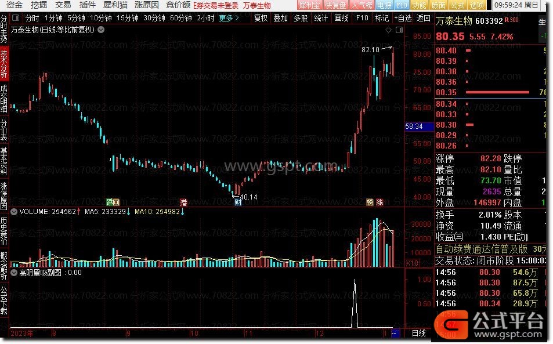553x344 pixels.
Task: Click the 标记 mark button
Action: click(x=382, y=18)
